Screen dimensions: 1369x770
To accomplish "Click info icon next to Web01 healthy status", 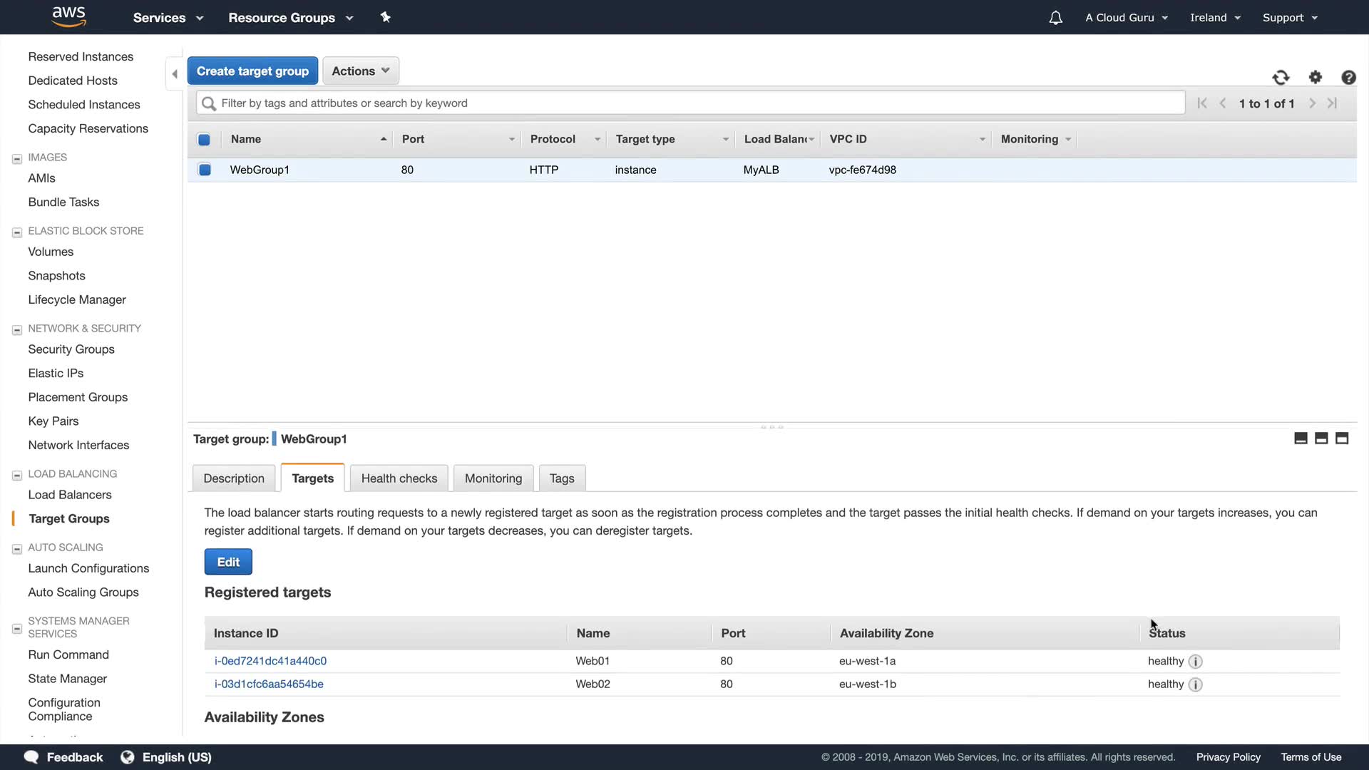I will pos(1196,662).
